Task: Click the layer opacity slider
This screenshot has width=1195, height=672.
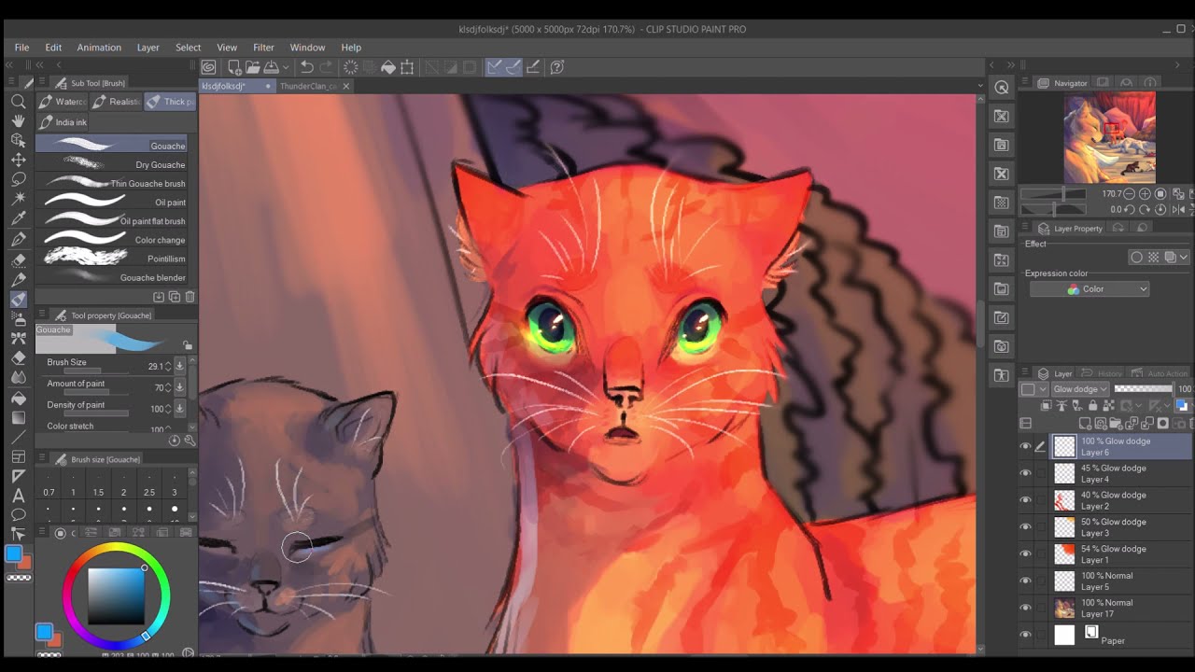Action: point(1144,389)
